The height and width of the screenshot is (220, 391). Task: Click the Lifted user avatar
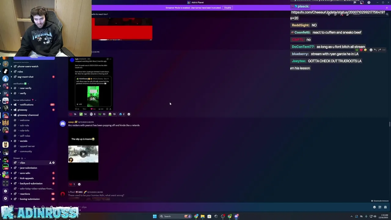pyautogui.click(x=63, y=194)
